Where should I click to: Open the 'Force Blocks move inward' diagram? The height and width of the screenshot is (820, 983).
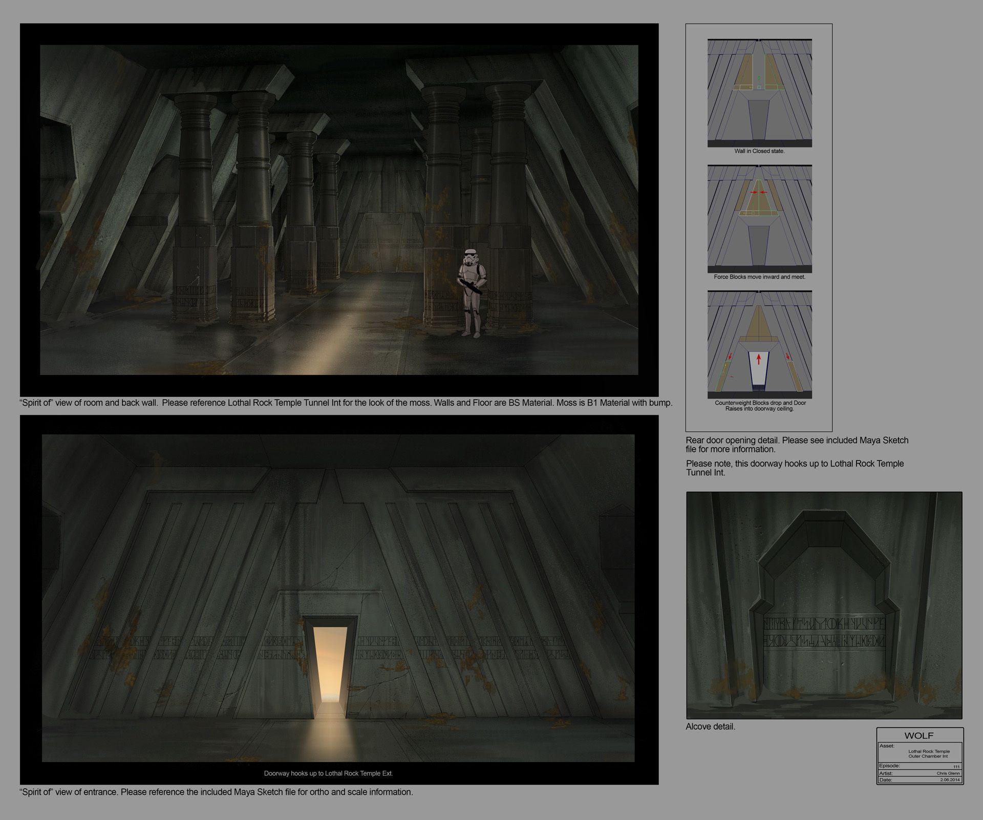760,219
